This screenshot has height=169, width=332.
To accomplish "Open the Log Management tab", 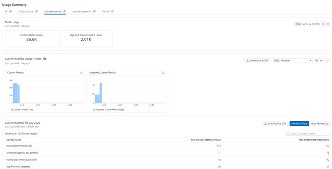I will [x=84, y=12].
